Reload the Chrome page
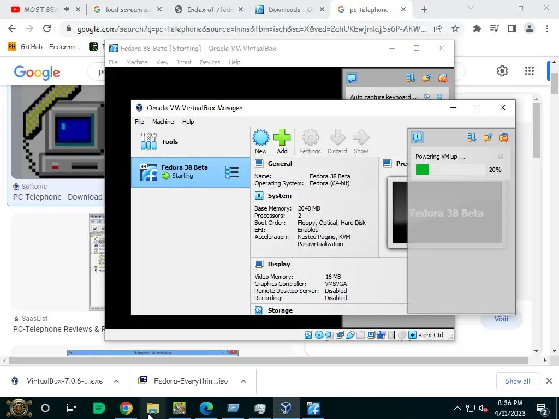This screenshot has width=559, height=419. 47,28
